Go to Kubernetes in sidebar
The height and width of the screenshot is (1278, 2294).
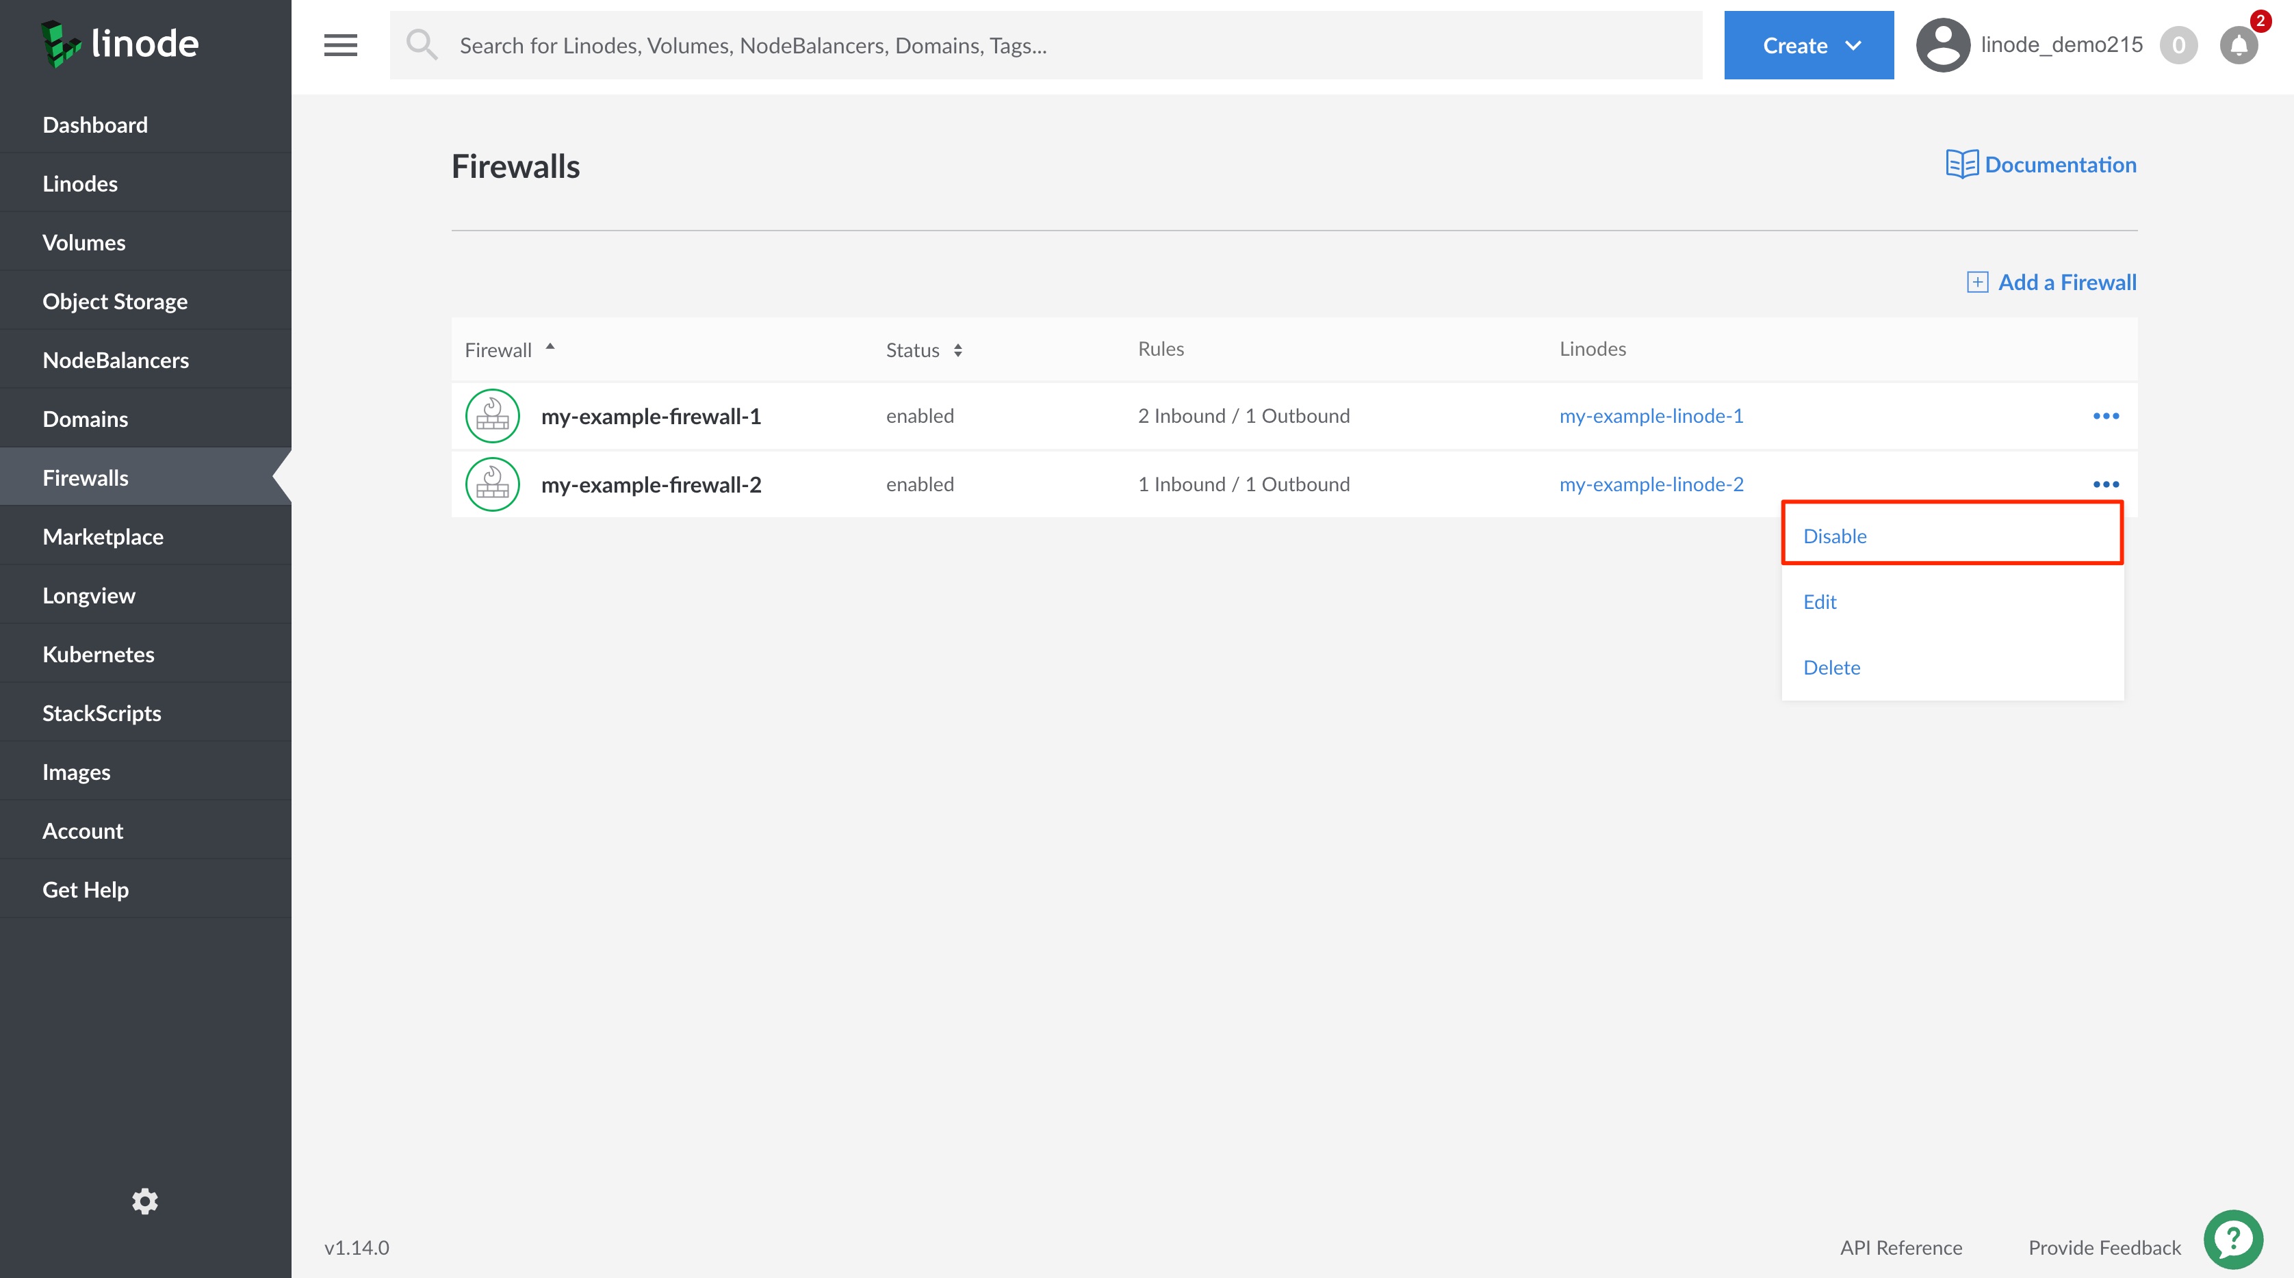coord(98,654)
